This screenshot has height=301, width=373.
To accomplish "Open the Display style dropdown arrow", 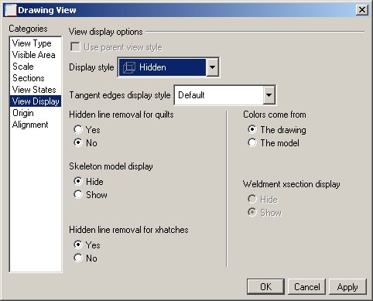I will pos(213,67).
